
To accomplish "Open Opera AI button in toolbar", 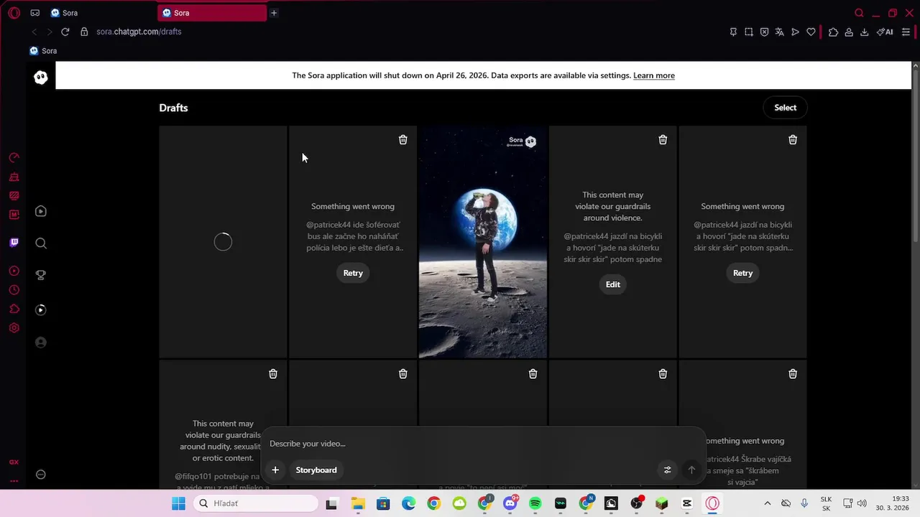I will (x=885, y=32).
